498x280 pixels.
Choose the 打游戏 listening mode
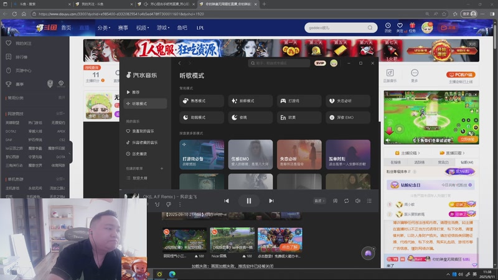(x=299, y=101)
